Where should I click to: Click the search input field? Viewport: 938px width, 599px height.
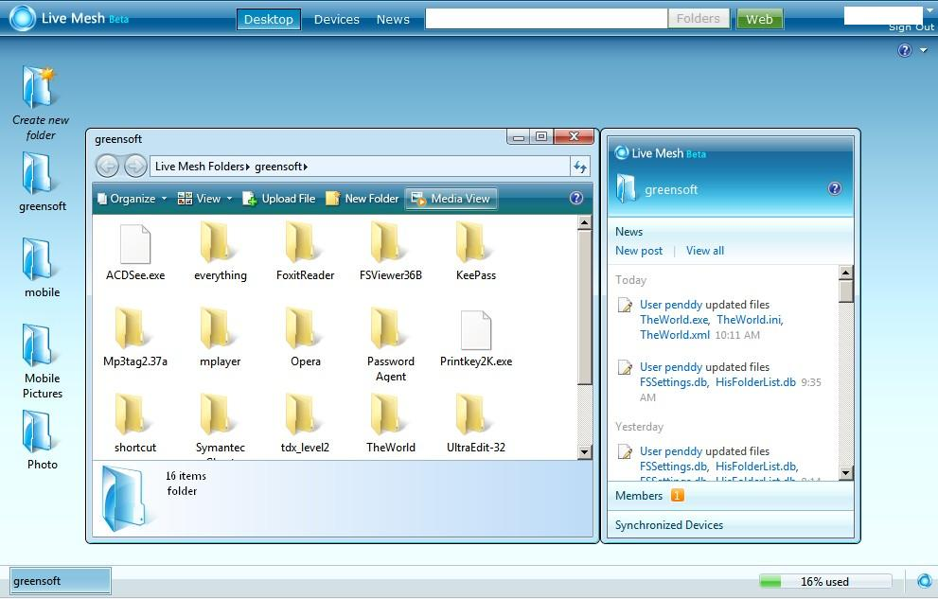coord(546,19)
